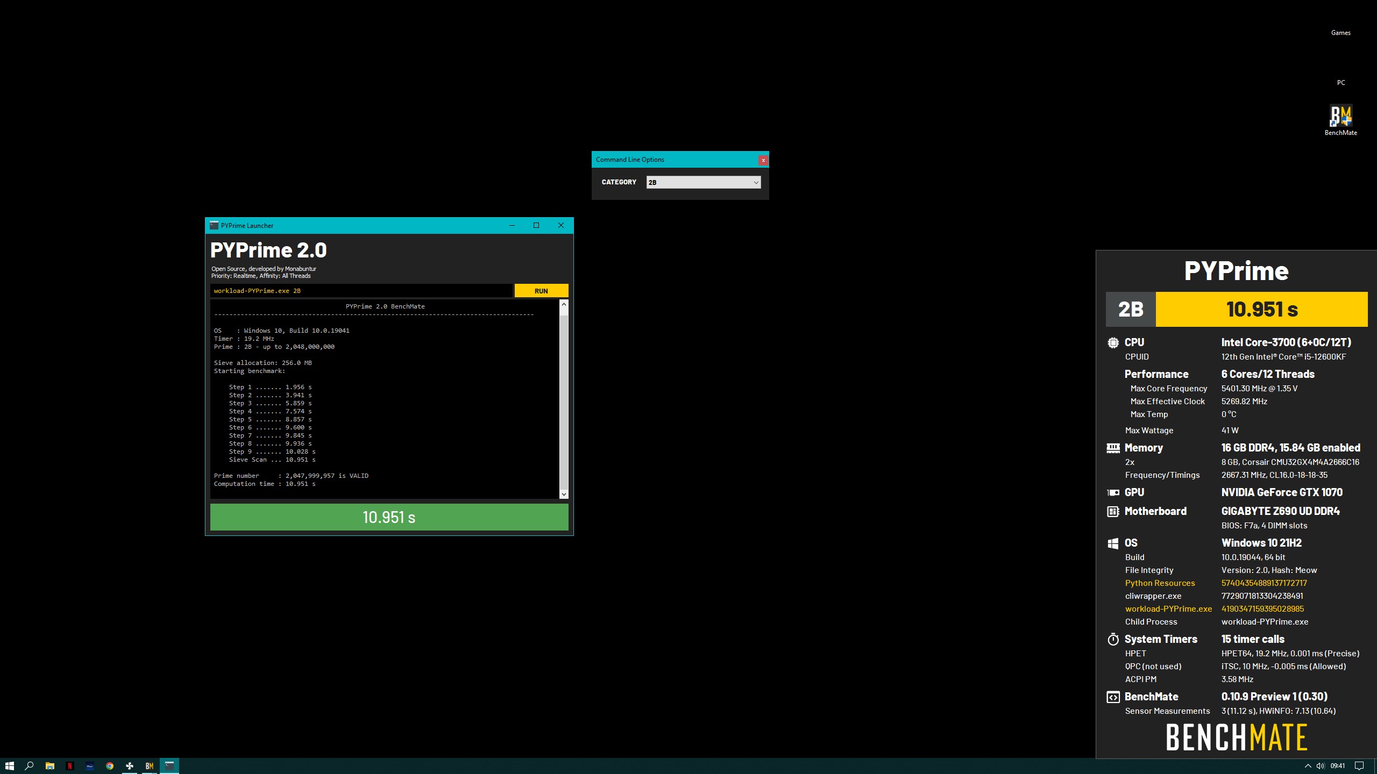Click the 2B category badge in result panel

click(x=1131, y=309)
